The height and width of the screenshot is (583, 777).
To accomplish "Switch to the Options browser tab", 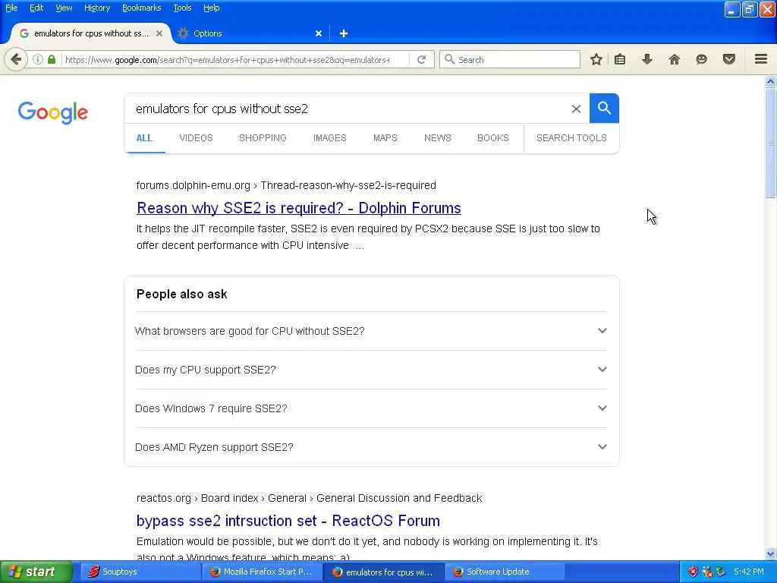I will coord(250,33).
